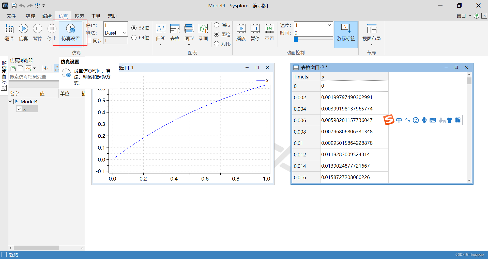Open result file icon in 仿真浏览器
488x259 pixels.
[x=13, y=68]
